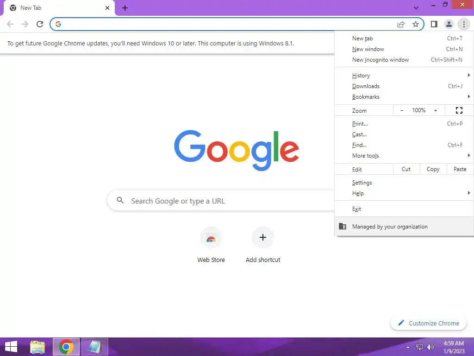Click the Web Store shortcut icon
The width and height of the screenshot is (474, 356).
pyautogui.click(x=211, y=238)
